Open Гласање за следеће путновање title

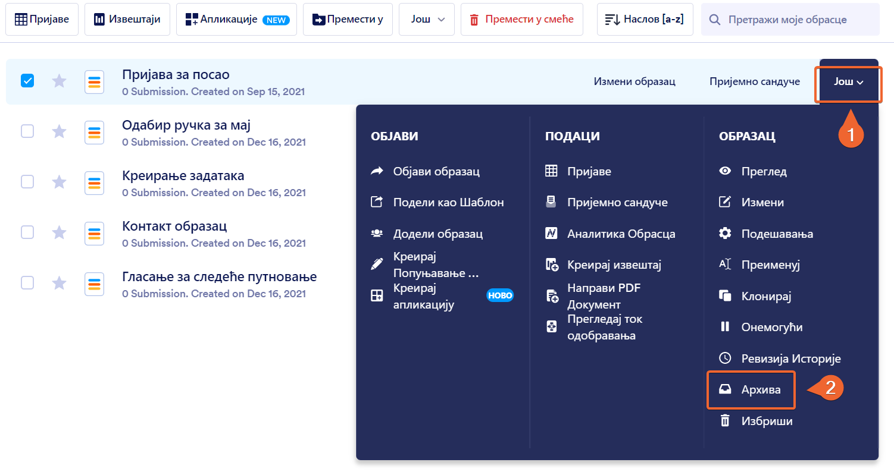pyautogui.click(x=219, y=277)
